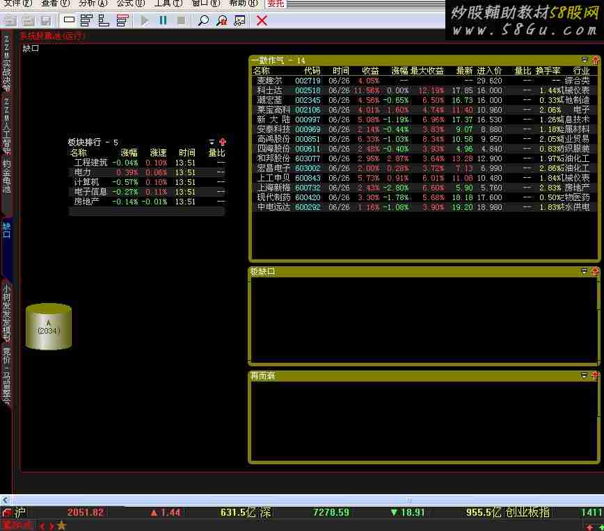The height and width of the screenshot is (531, 604).
Task: Click red pin icon of 板缺口 panel
Action: 595,272
